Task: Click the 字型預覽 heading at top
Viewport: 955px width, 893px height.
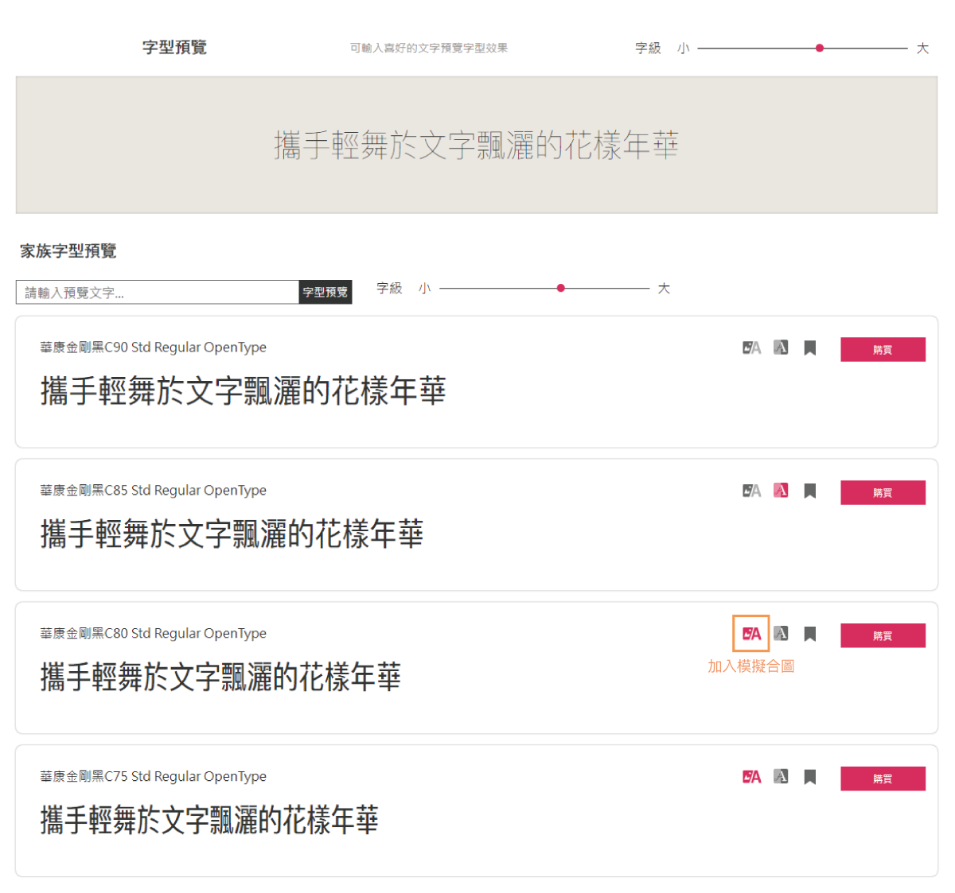Action: [175, 47]
